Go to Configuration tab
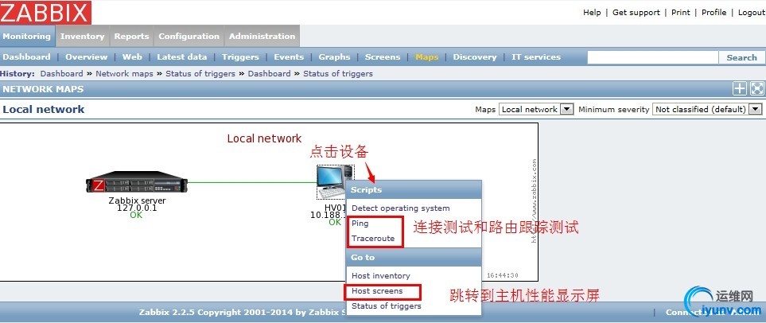The width and height of the screenshot is (766, 323). [189, 36]
